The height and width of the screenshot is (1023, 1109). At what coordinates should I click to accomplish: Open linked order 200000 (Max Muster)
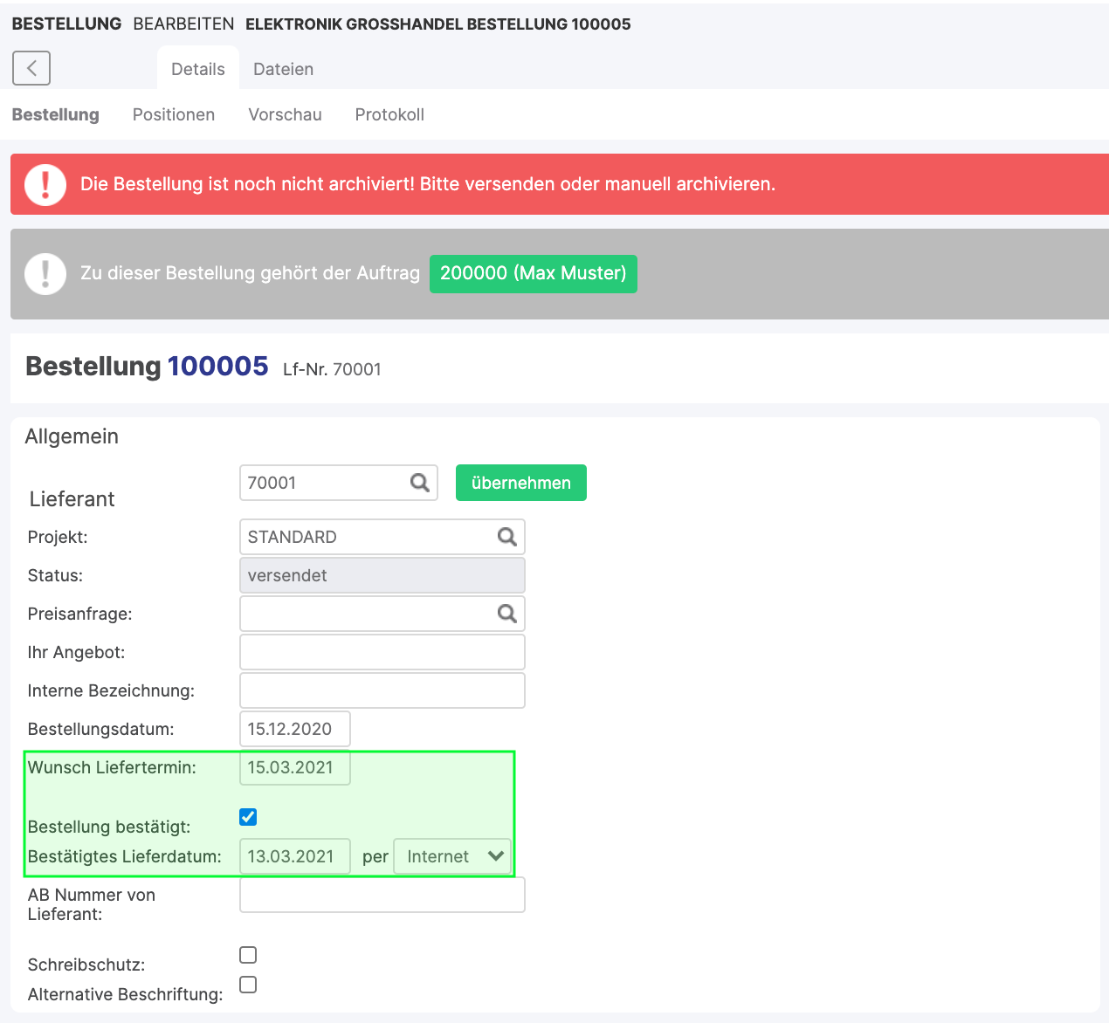click(533, 273)
